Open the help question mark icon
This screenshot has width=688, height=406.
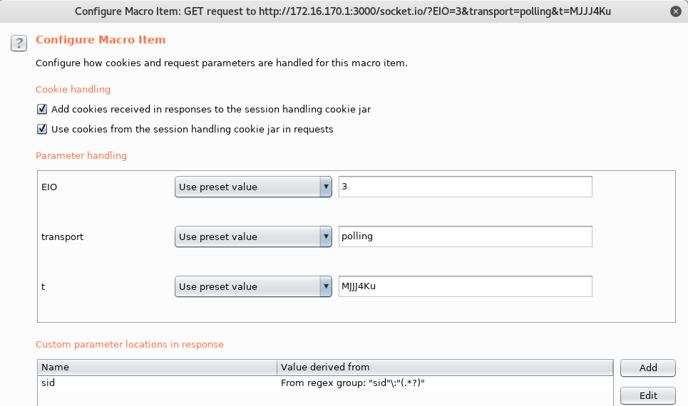(19, 43)
